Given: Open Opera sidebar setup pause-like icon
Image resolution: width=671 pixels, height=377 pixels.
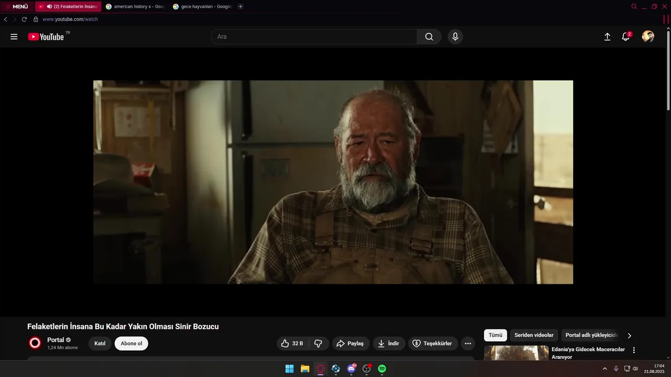Looking at the screenshot, I should [666, 19].
